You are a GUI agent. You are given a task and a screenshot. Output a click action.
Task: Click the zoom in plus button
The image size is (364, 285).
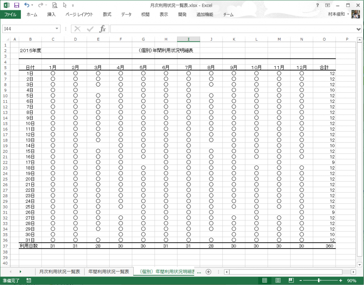click(x=341, y=280)
